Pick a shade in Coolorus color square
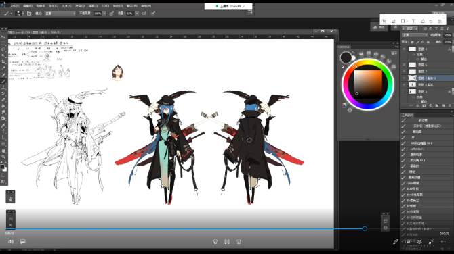Image resolution: width=454 pixels, height=254 pixels. coord(368,84)
